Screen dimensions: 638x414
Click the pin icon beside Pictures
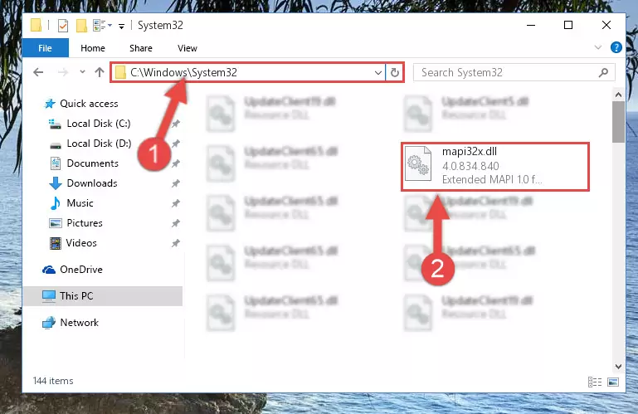tap(175, 223)
